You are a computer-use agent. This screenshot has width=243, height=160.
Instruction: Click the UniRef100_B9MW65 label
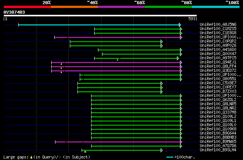pos(218,142)
